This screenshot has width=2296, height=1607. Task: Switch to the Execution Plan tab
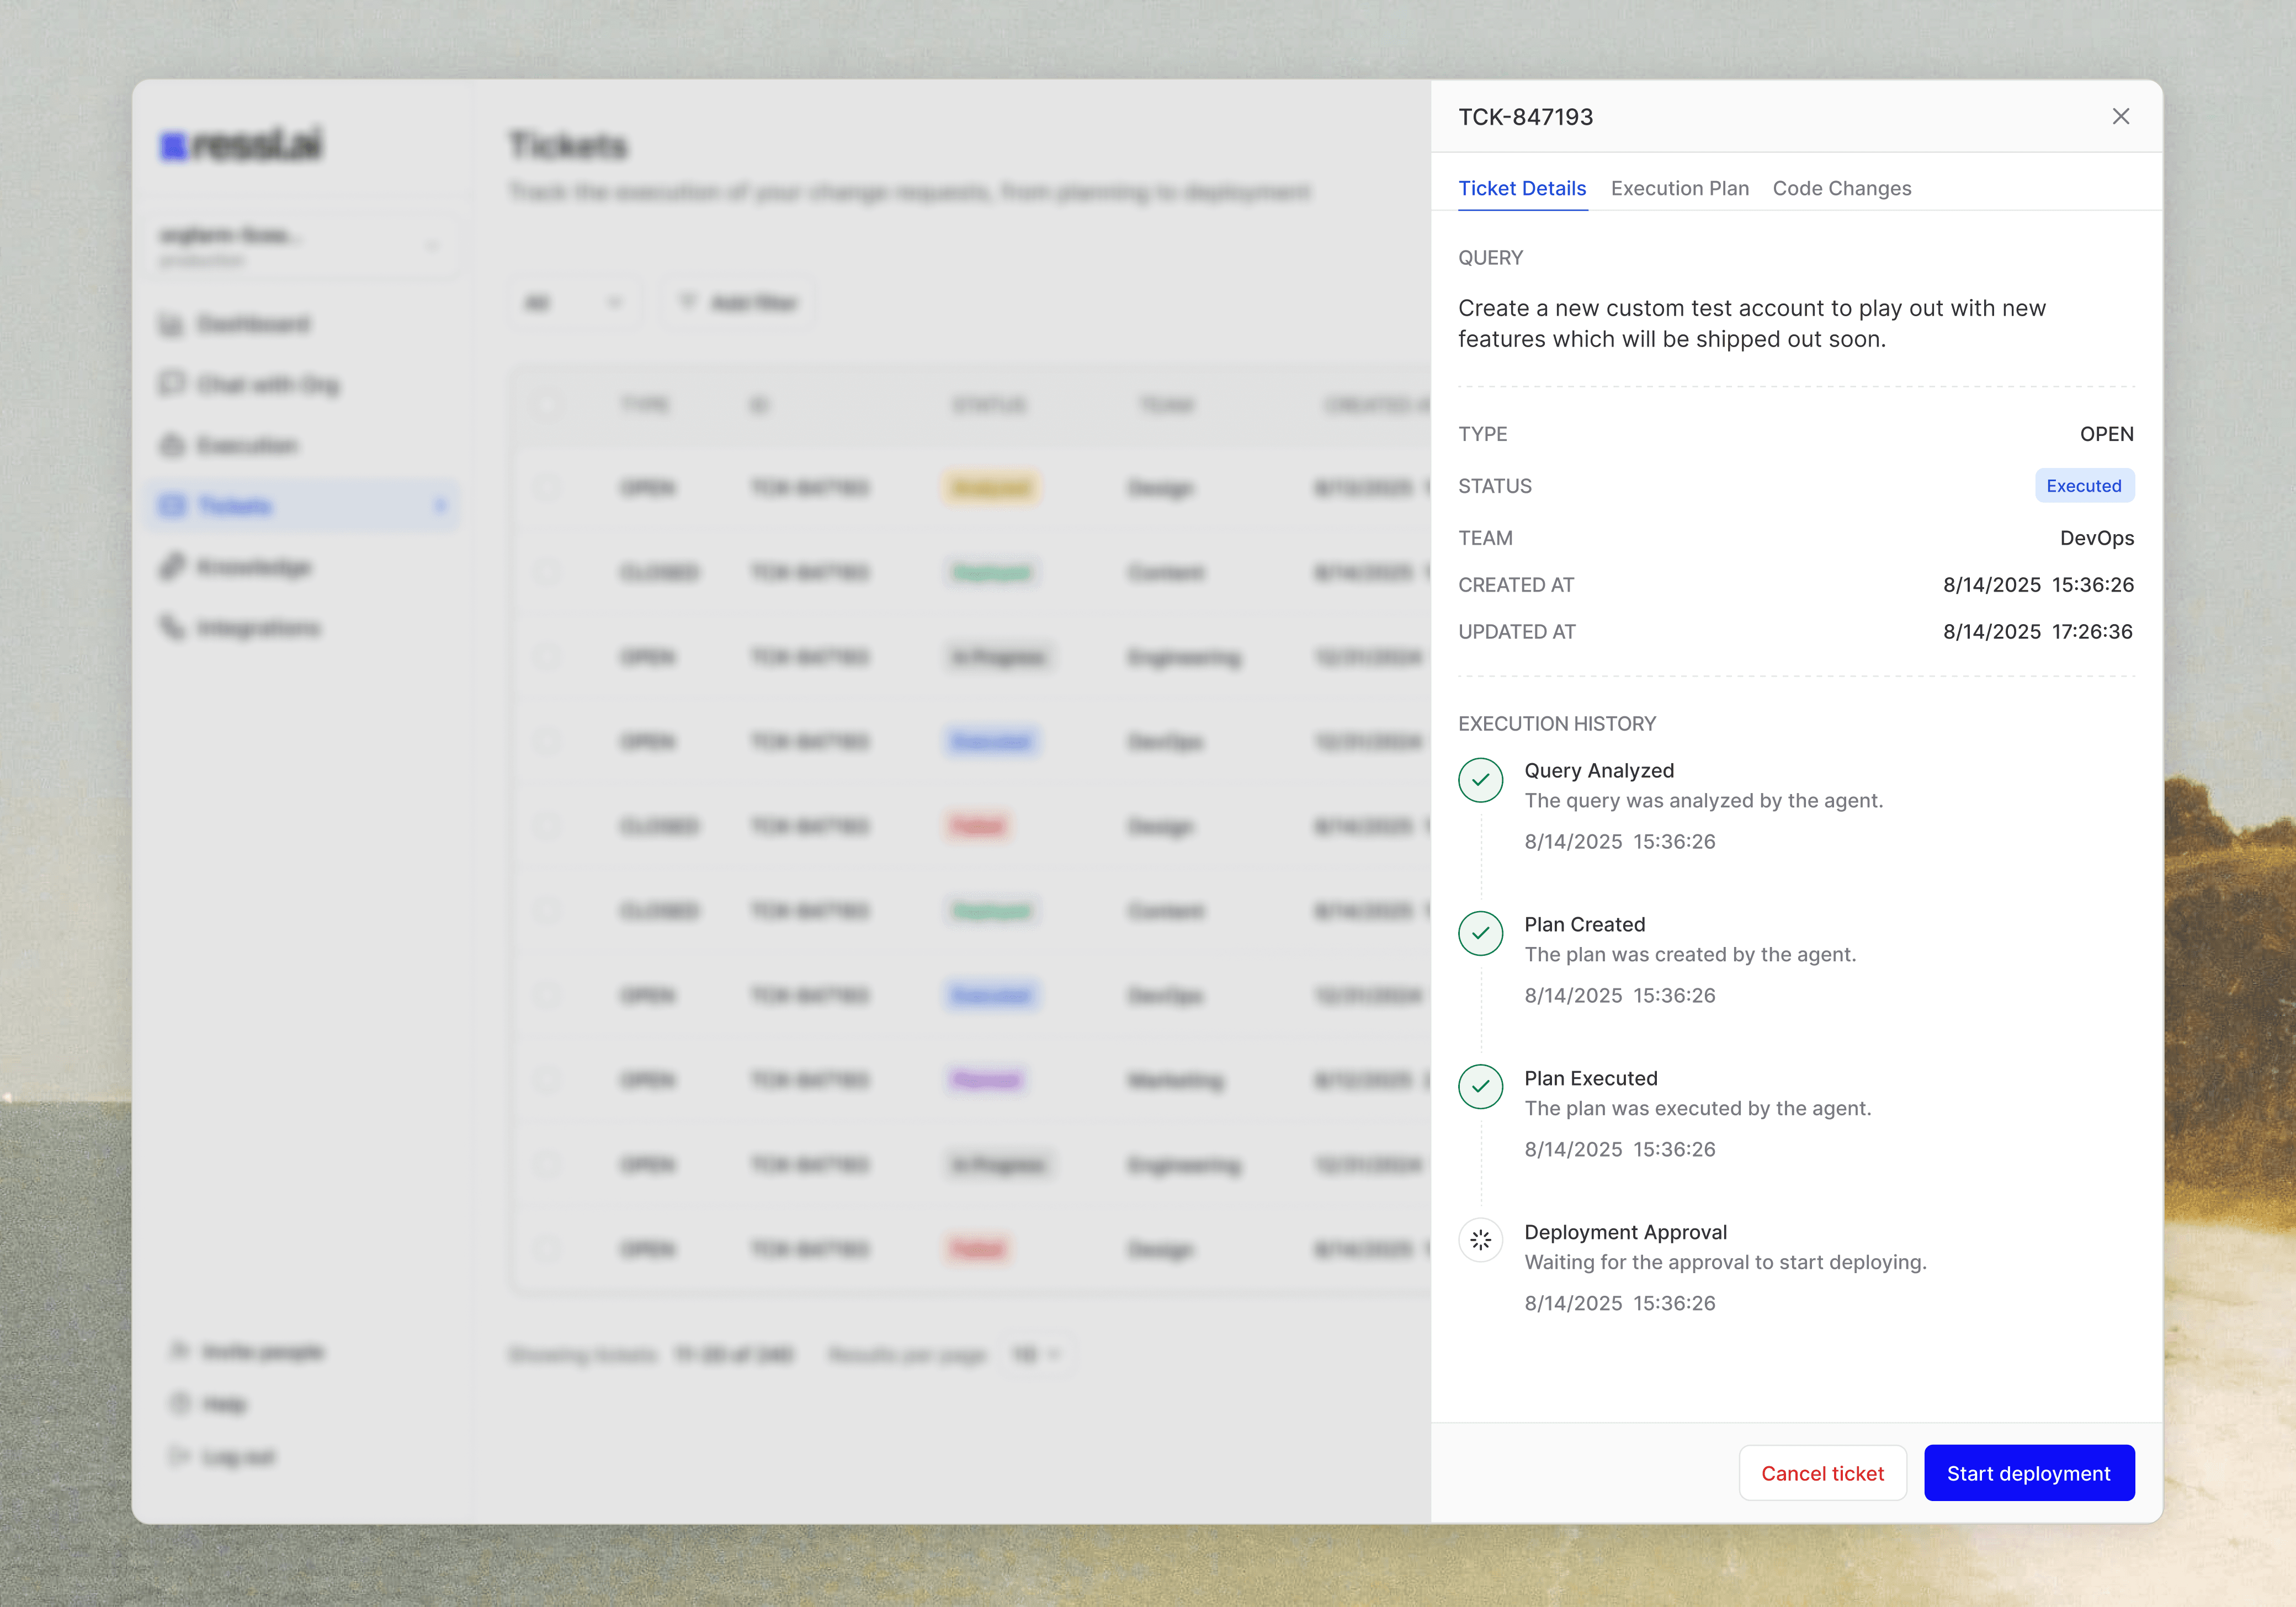(x=1679, y=188)
